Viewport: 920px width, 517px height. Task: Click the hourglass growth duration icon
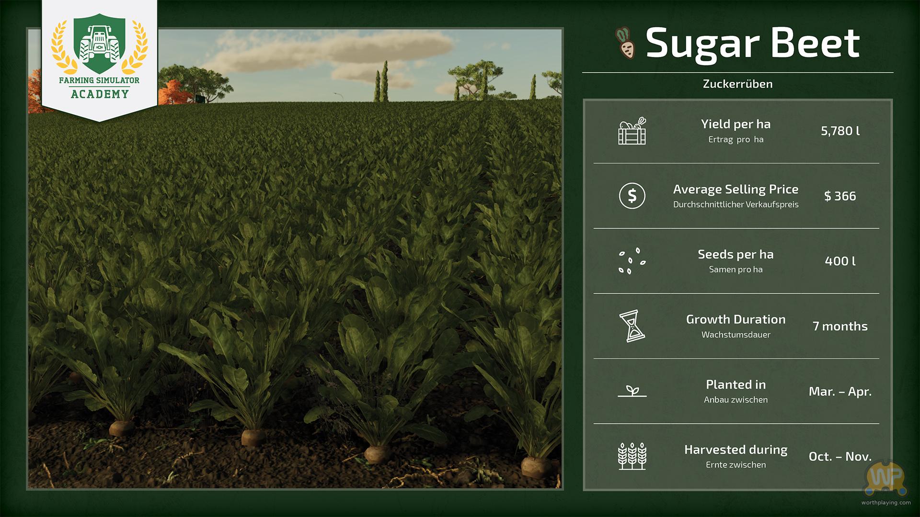(x=632, y=326)
